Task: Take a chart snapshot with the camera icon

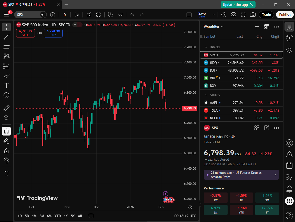Action: click(253, 15)
